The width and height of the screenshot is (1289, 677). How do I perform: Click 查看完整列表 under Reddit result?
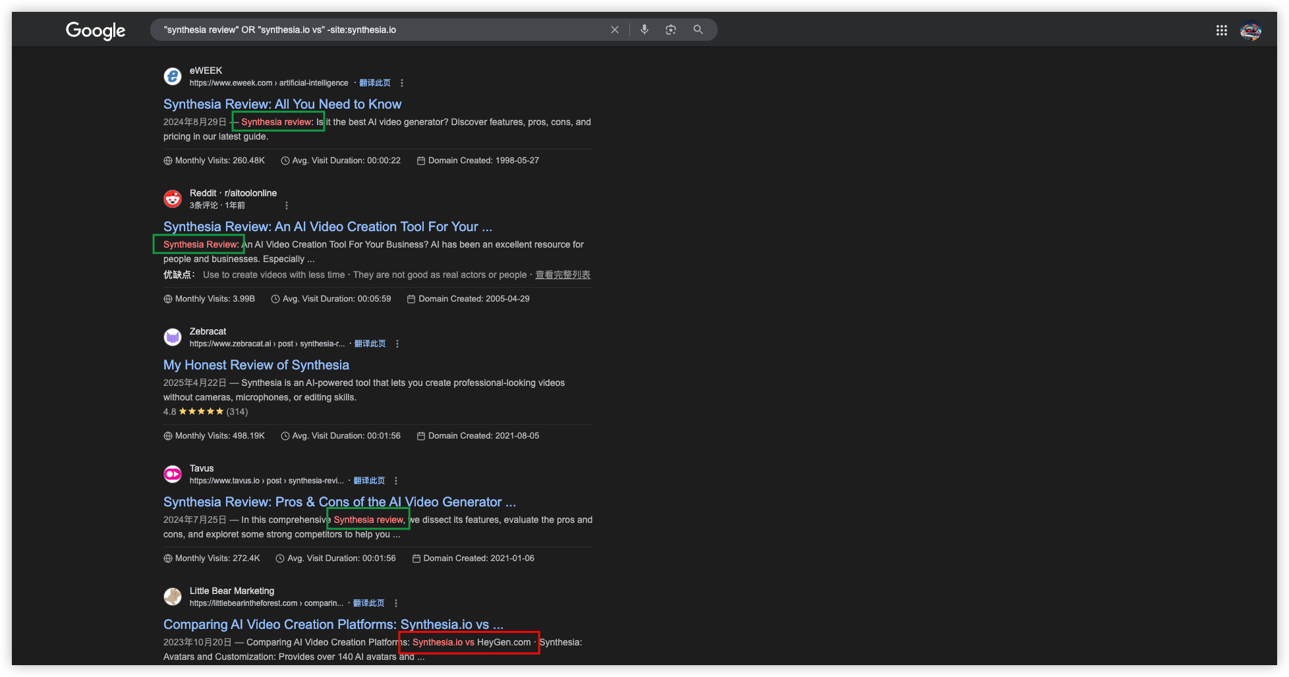pyautogui.click(x=563, y=275)
